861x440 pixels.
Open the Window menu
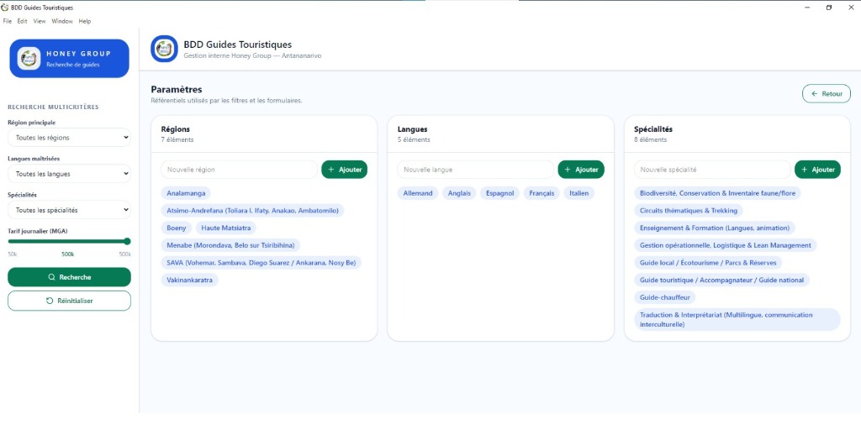coord(62,21)
